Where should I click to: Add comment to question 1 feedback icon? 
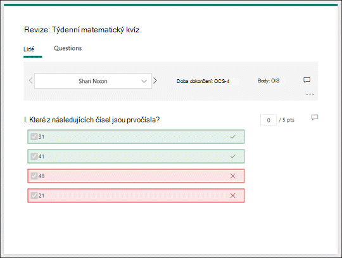click(315, 117)
